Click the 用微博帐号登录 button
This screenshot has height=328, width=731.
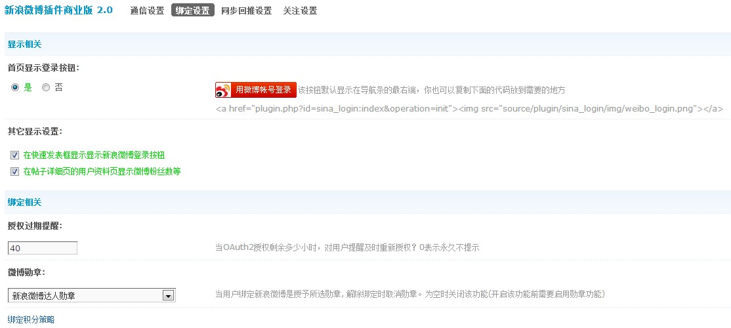click(256, 90)
